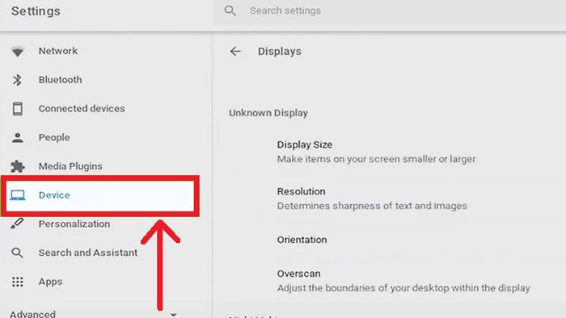Open the Bluetooth settings section

pyautogui.click(x=61, y=80)
